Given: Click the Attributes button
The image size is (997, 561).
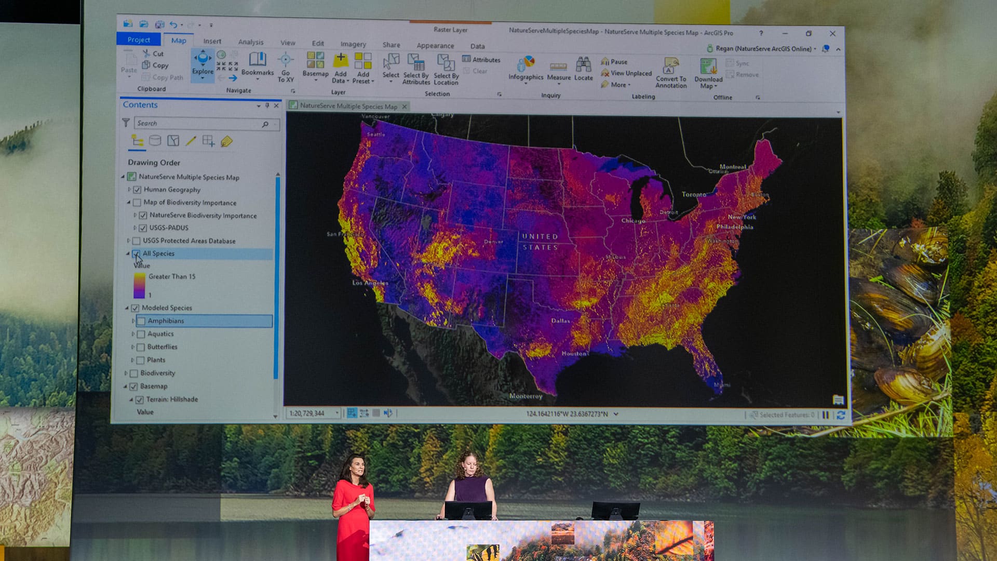Looking at the screenshot, I should (x=481, y=60).
